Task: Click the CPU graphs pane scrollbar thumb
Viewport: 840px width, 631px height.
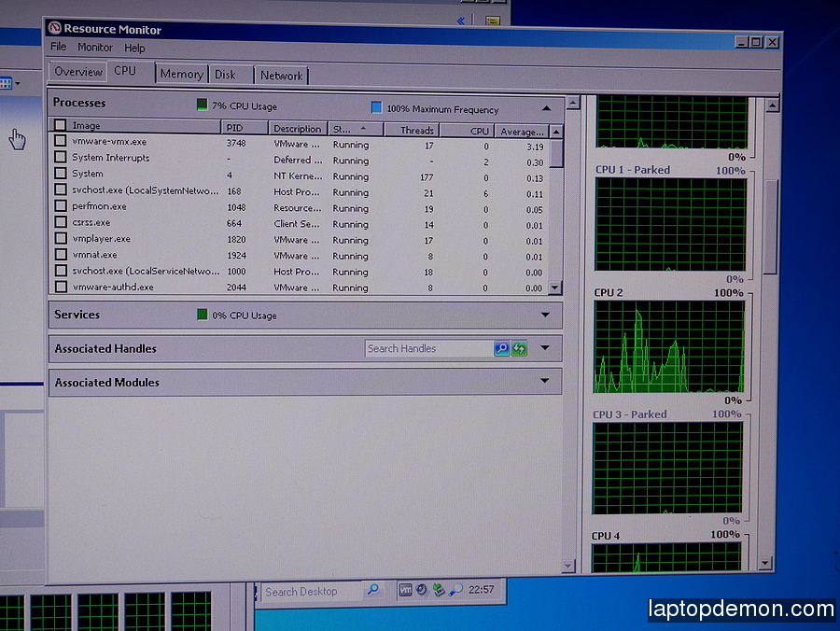Action: [x=771, y=227]
